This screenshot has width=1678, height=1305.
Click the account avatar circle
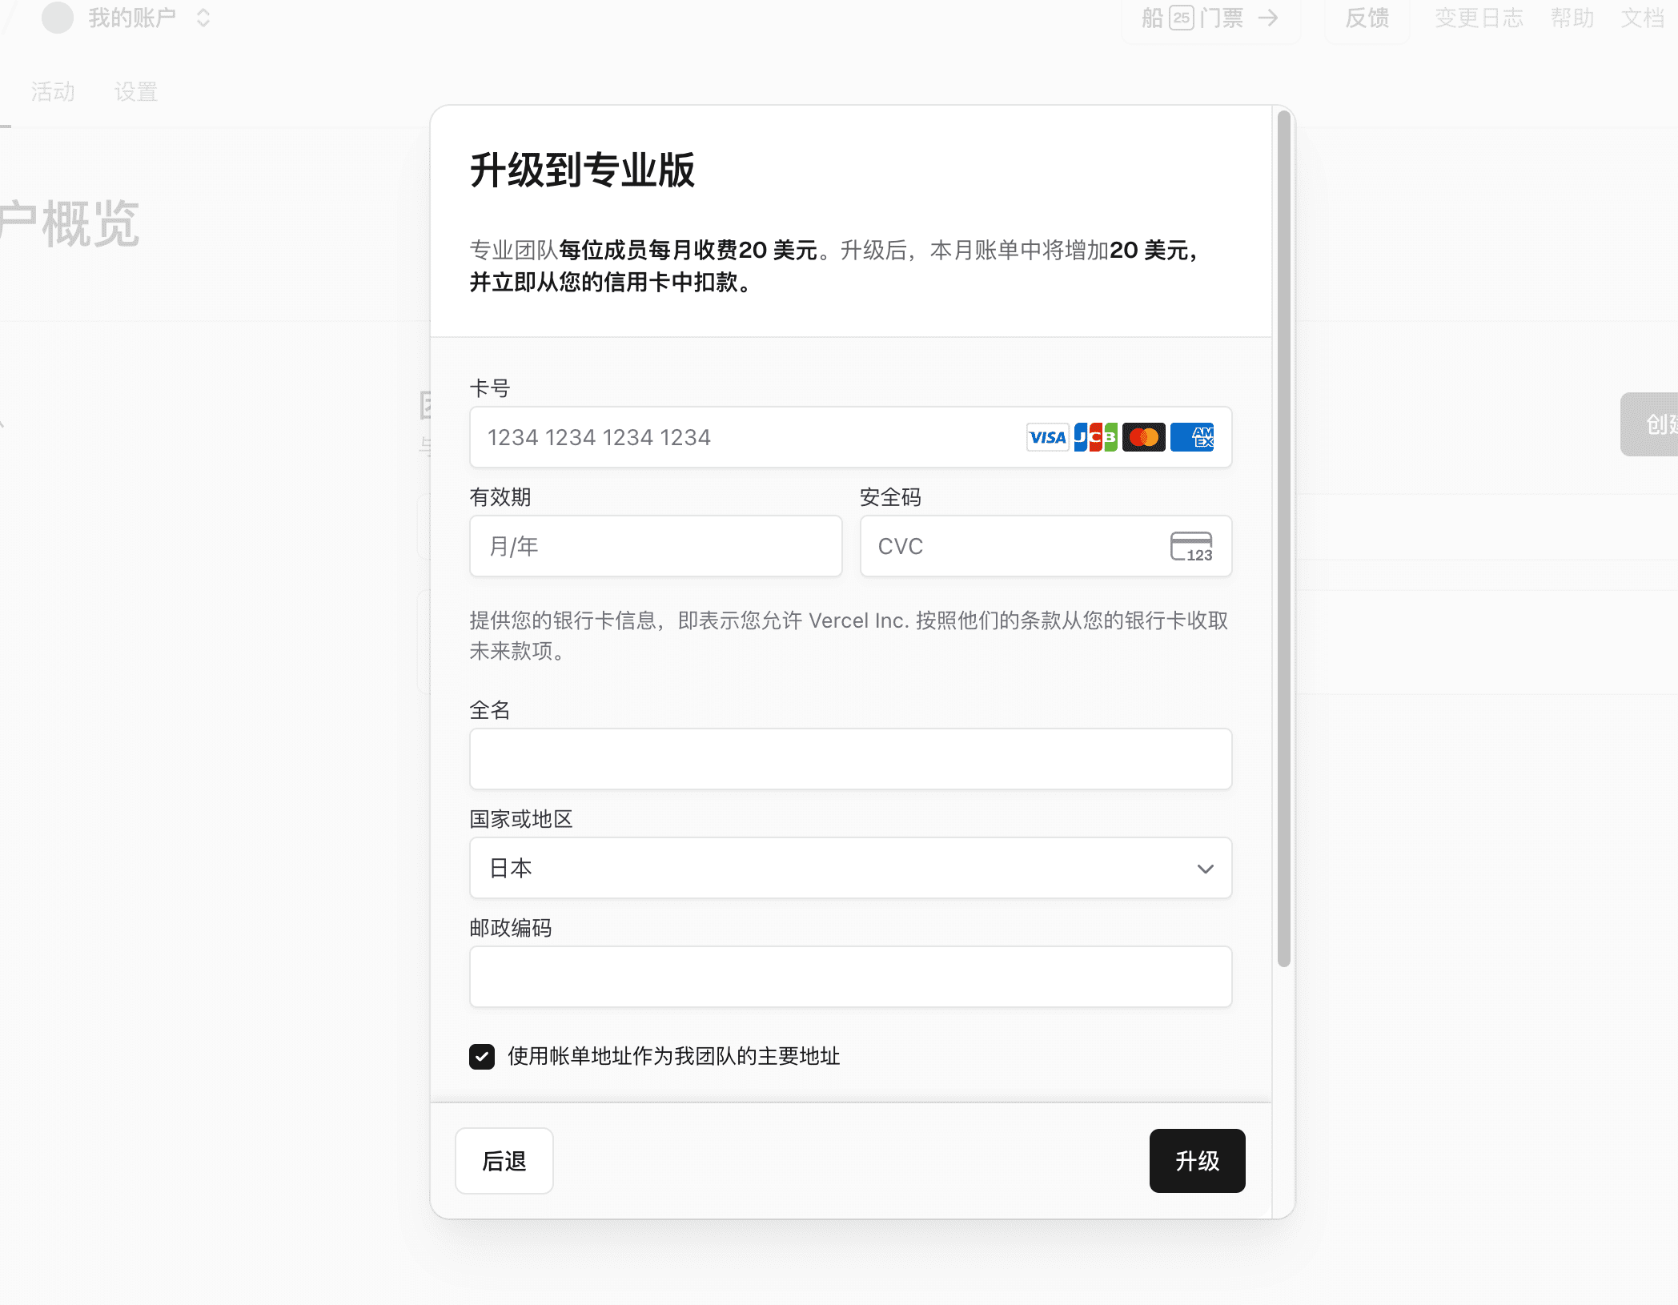(x=58, y=18)
